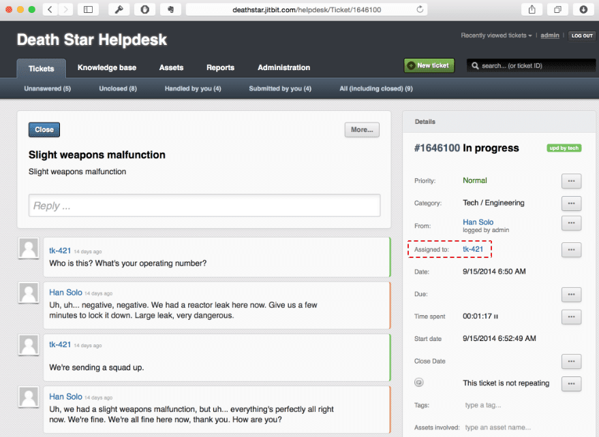Open the Safari downloads icon
The image size is (599, 437).
point(583,10)
